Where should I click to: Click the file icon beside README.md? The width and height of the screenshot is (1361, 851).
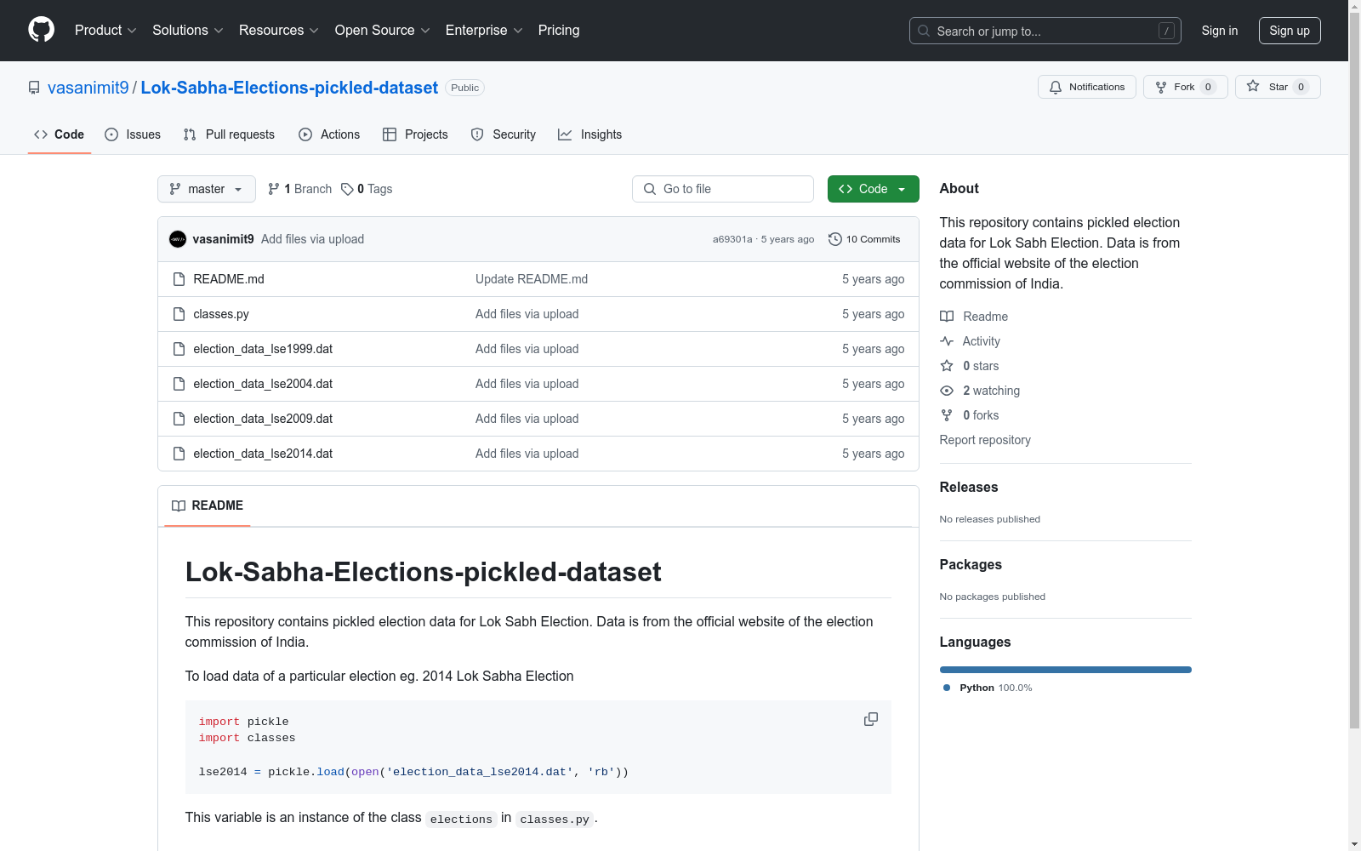pyautogui.click(x=179, y=279)
